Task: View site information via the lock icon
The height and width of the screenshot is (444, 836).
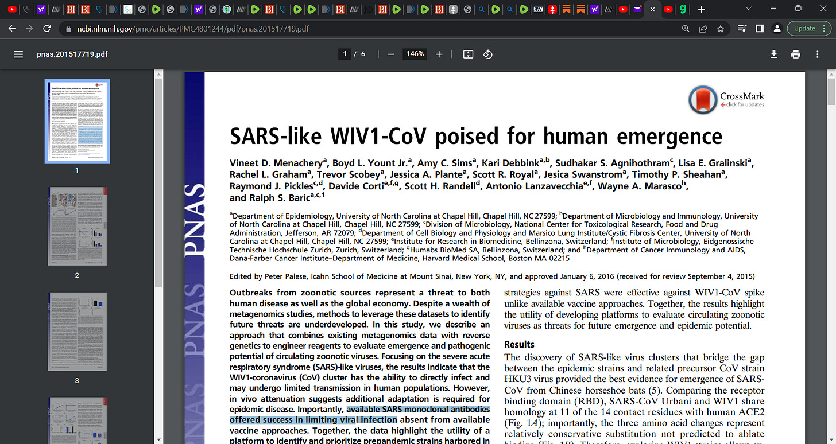Action: [x=68, y=28]
